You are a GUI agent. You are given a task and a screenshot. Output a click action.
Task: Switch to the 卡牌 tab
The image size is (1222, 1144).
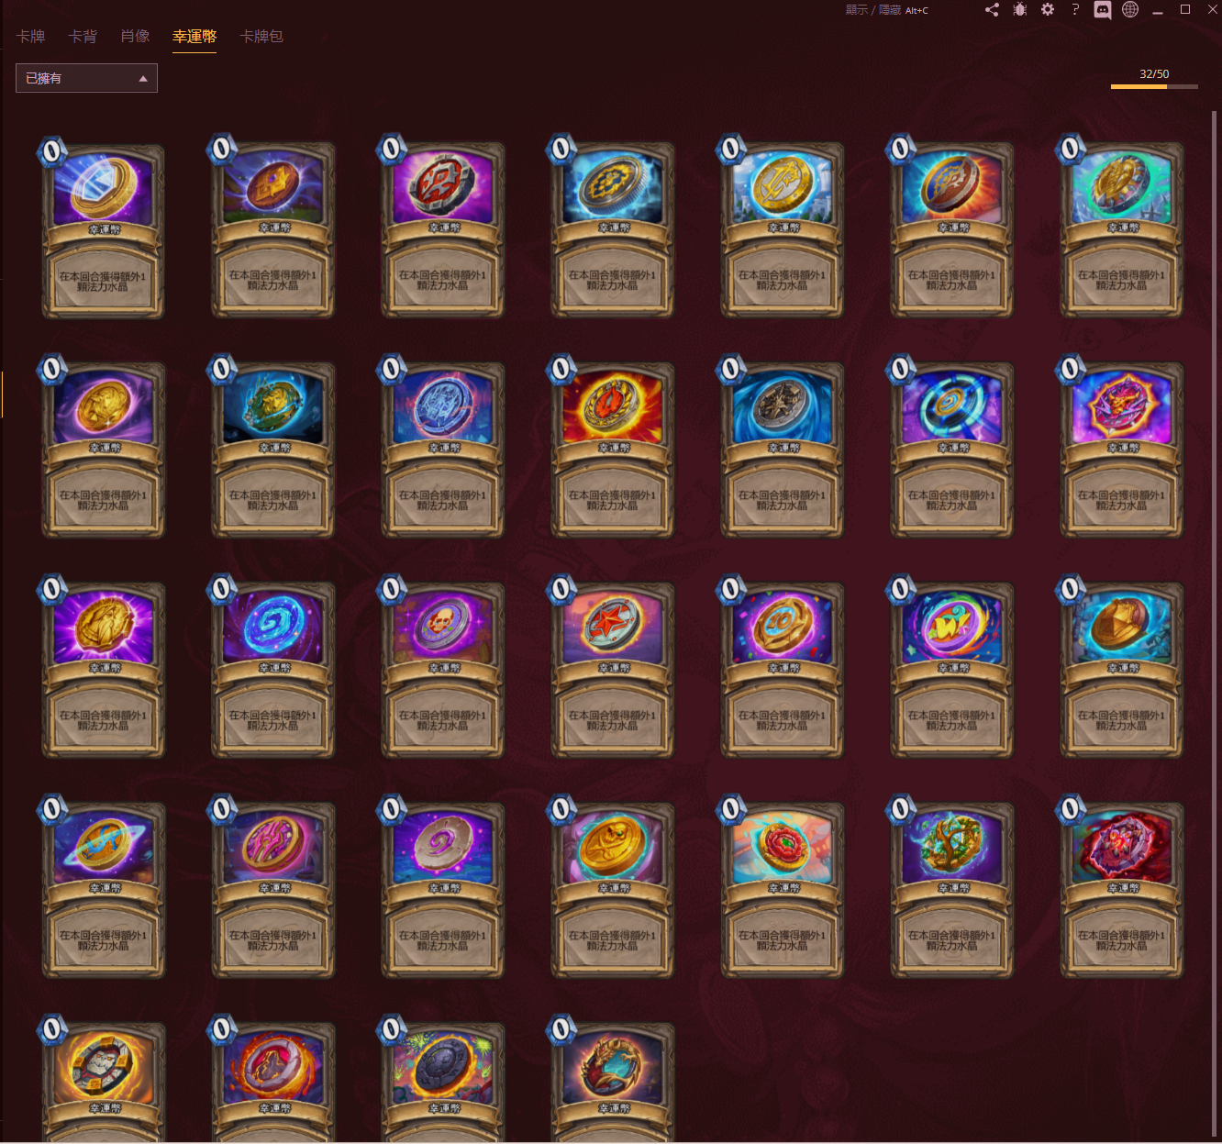tap(30, 37)
